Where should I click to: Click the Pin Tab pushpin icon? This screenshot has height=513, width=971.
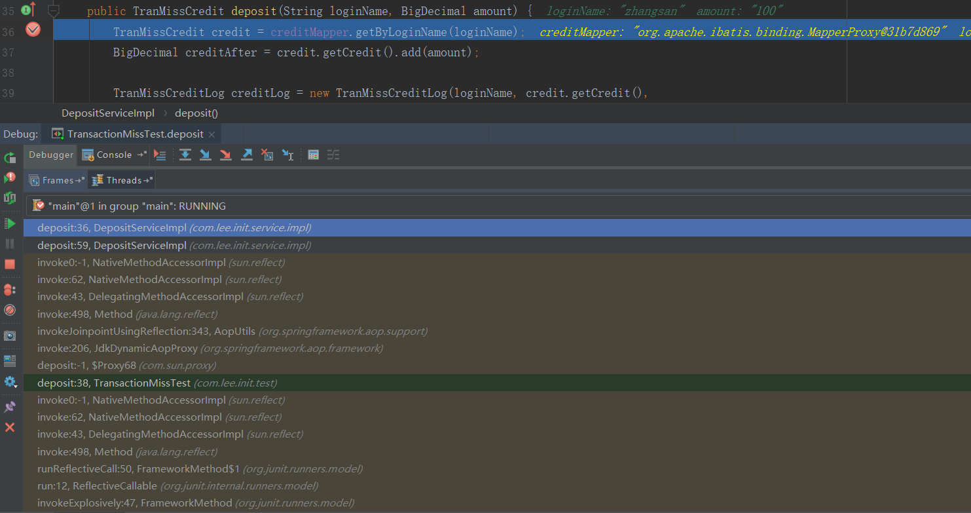(x=10, y=407)
